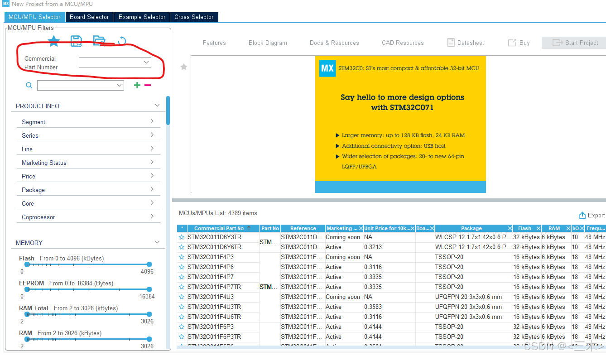Click the RAM column header

[x=554, y=228]
